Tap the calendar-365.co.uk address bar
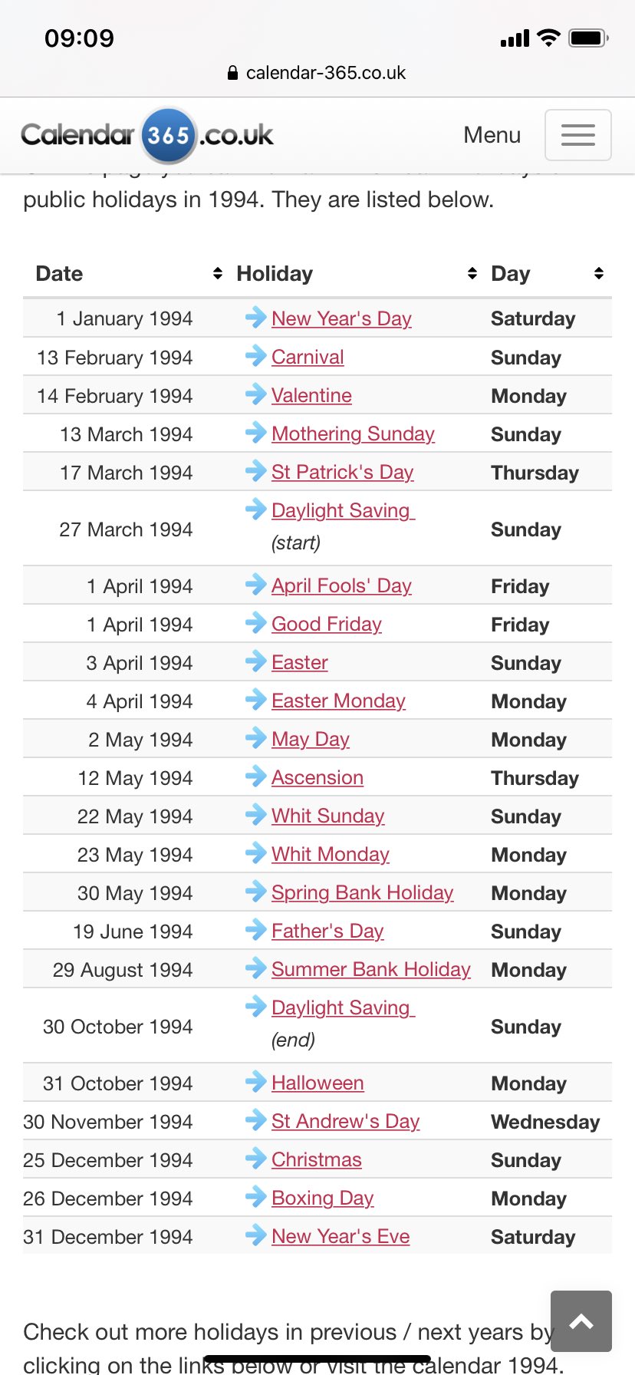 click(x=317, y=73)
